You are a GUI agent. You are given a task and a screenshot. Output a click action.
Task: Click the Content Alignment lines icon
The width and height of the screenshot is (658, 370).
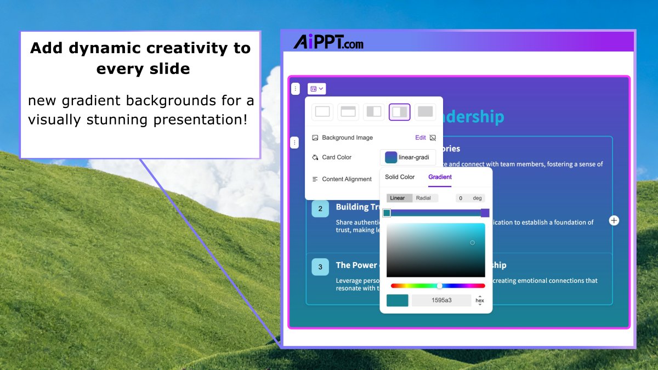pos(315,179)
